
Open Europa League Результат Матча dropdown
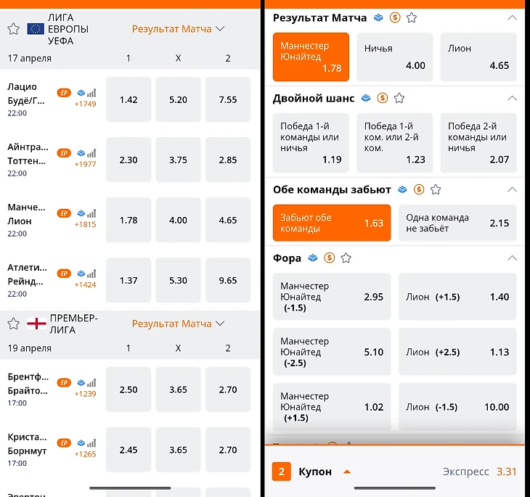(179, 29)
